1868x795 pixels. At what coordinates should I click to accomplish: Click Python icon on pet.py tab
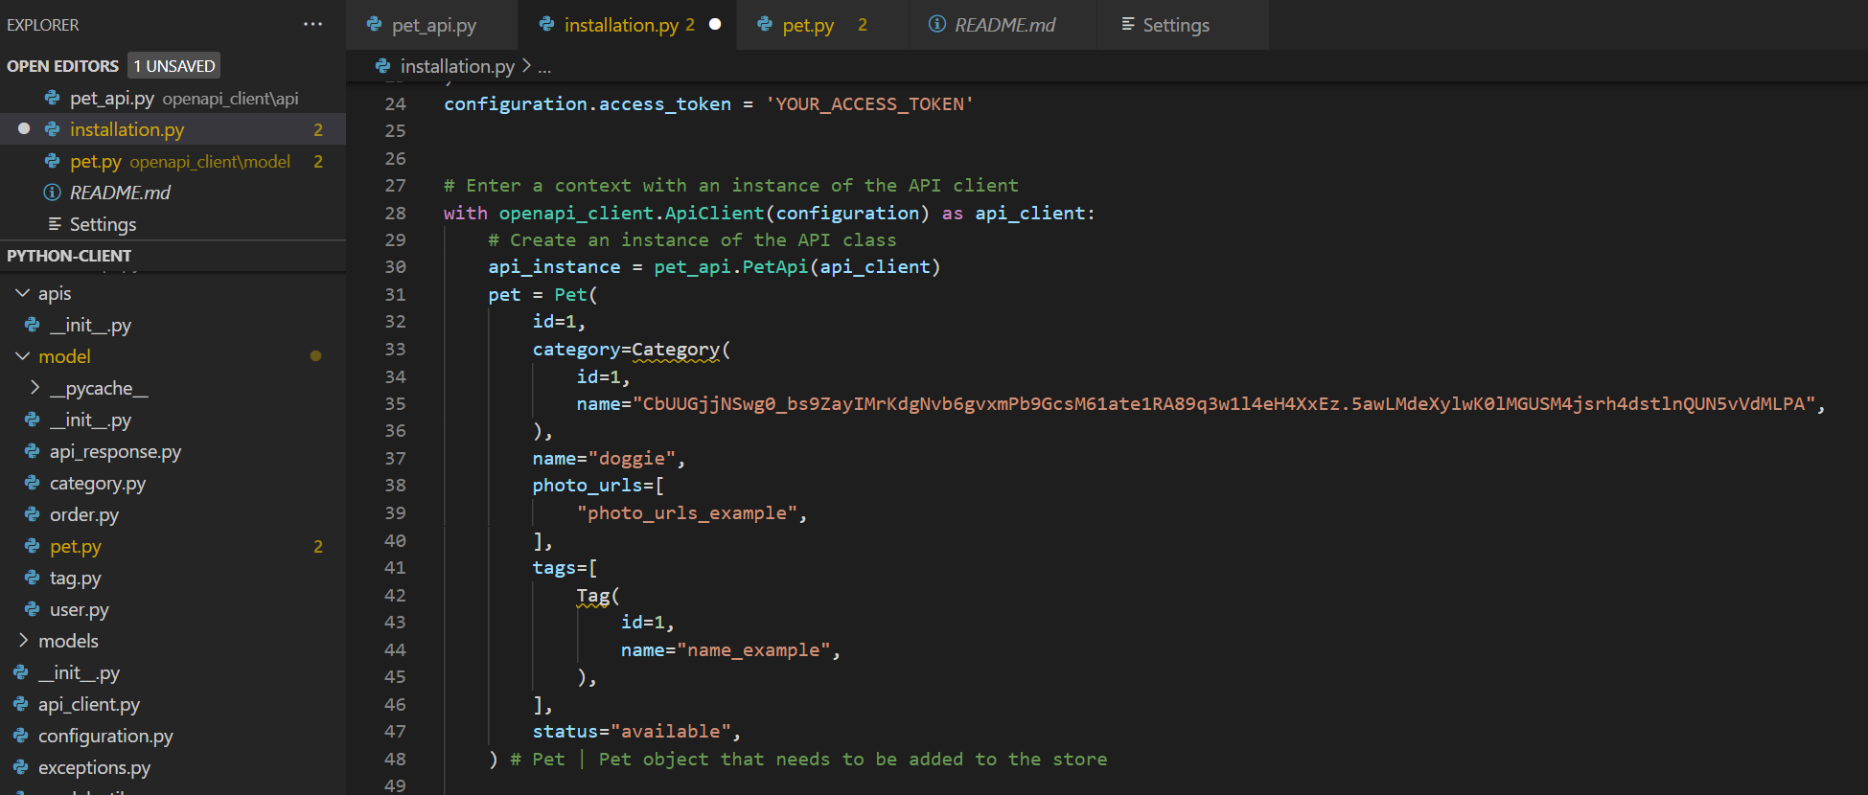pyautogui.click(x=765, y=25)
